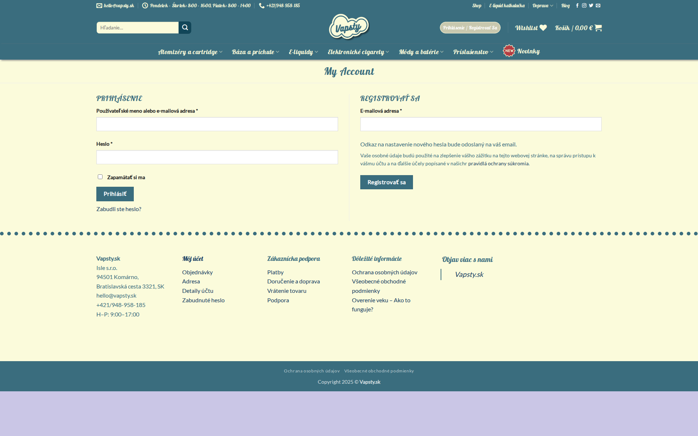Go to the Shop menu item
This screenshot has width=698, height=436.
(x=477, y=5)
